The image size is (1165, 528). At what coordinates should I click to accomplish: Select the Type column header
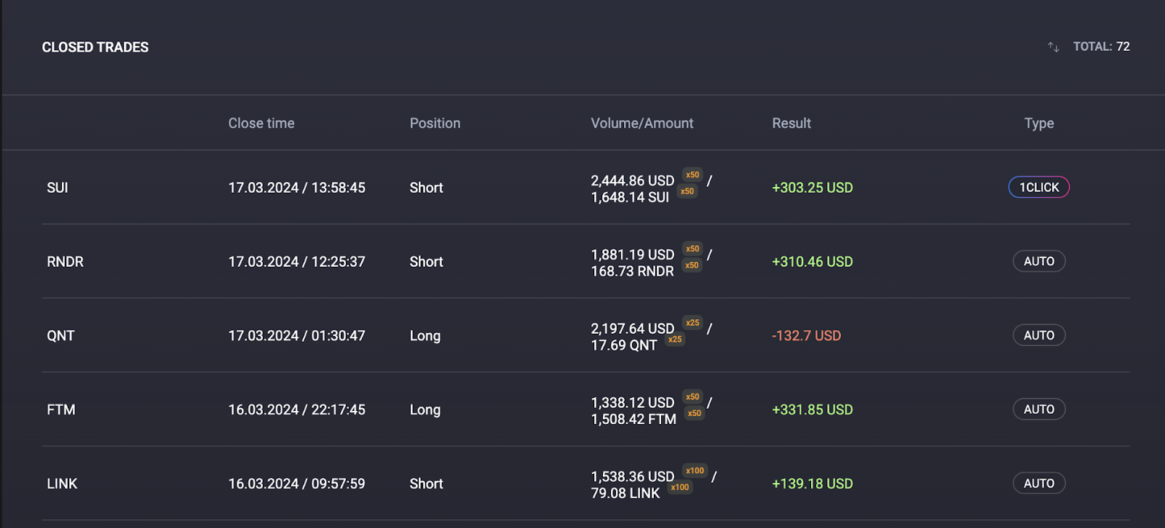pyautogui.click(x=1038, y=124)
